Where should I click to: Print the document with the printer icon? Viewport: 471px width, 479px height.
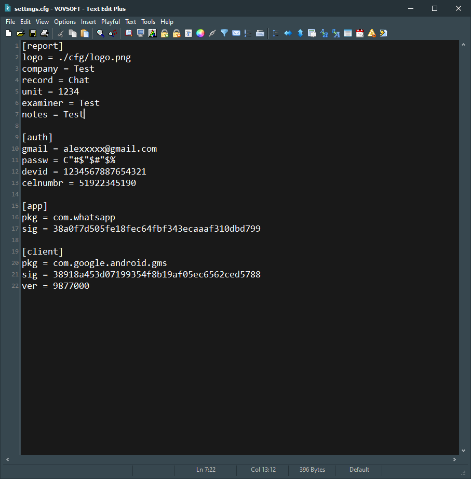point(45,33)
